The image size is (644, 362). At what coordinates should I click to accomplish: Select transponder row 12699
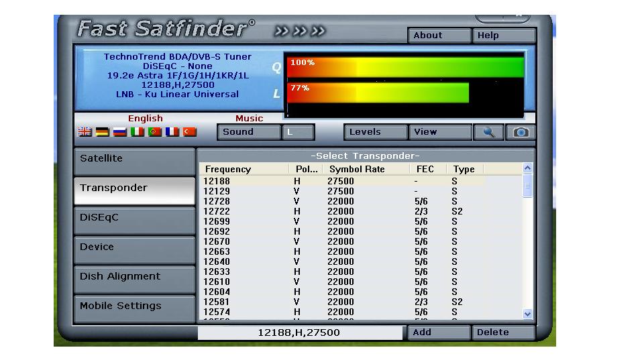[362, 221]
